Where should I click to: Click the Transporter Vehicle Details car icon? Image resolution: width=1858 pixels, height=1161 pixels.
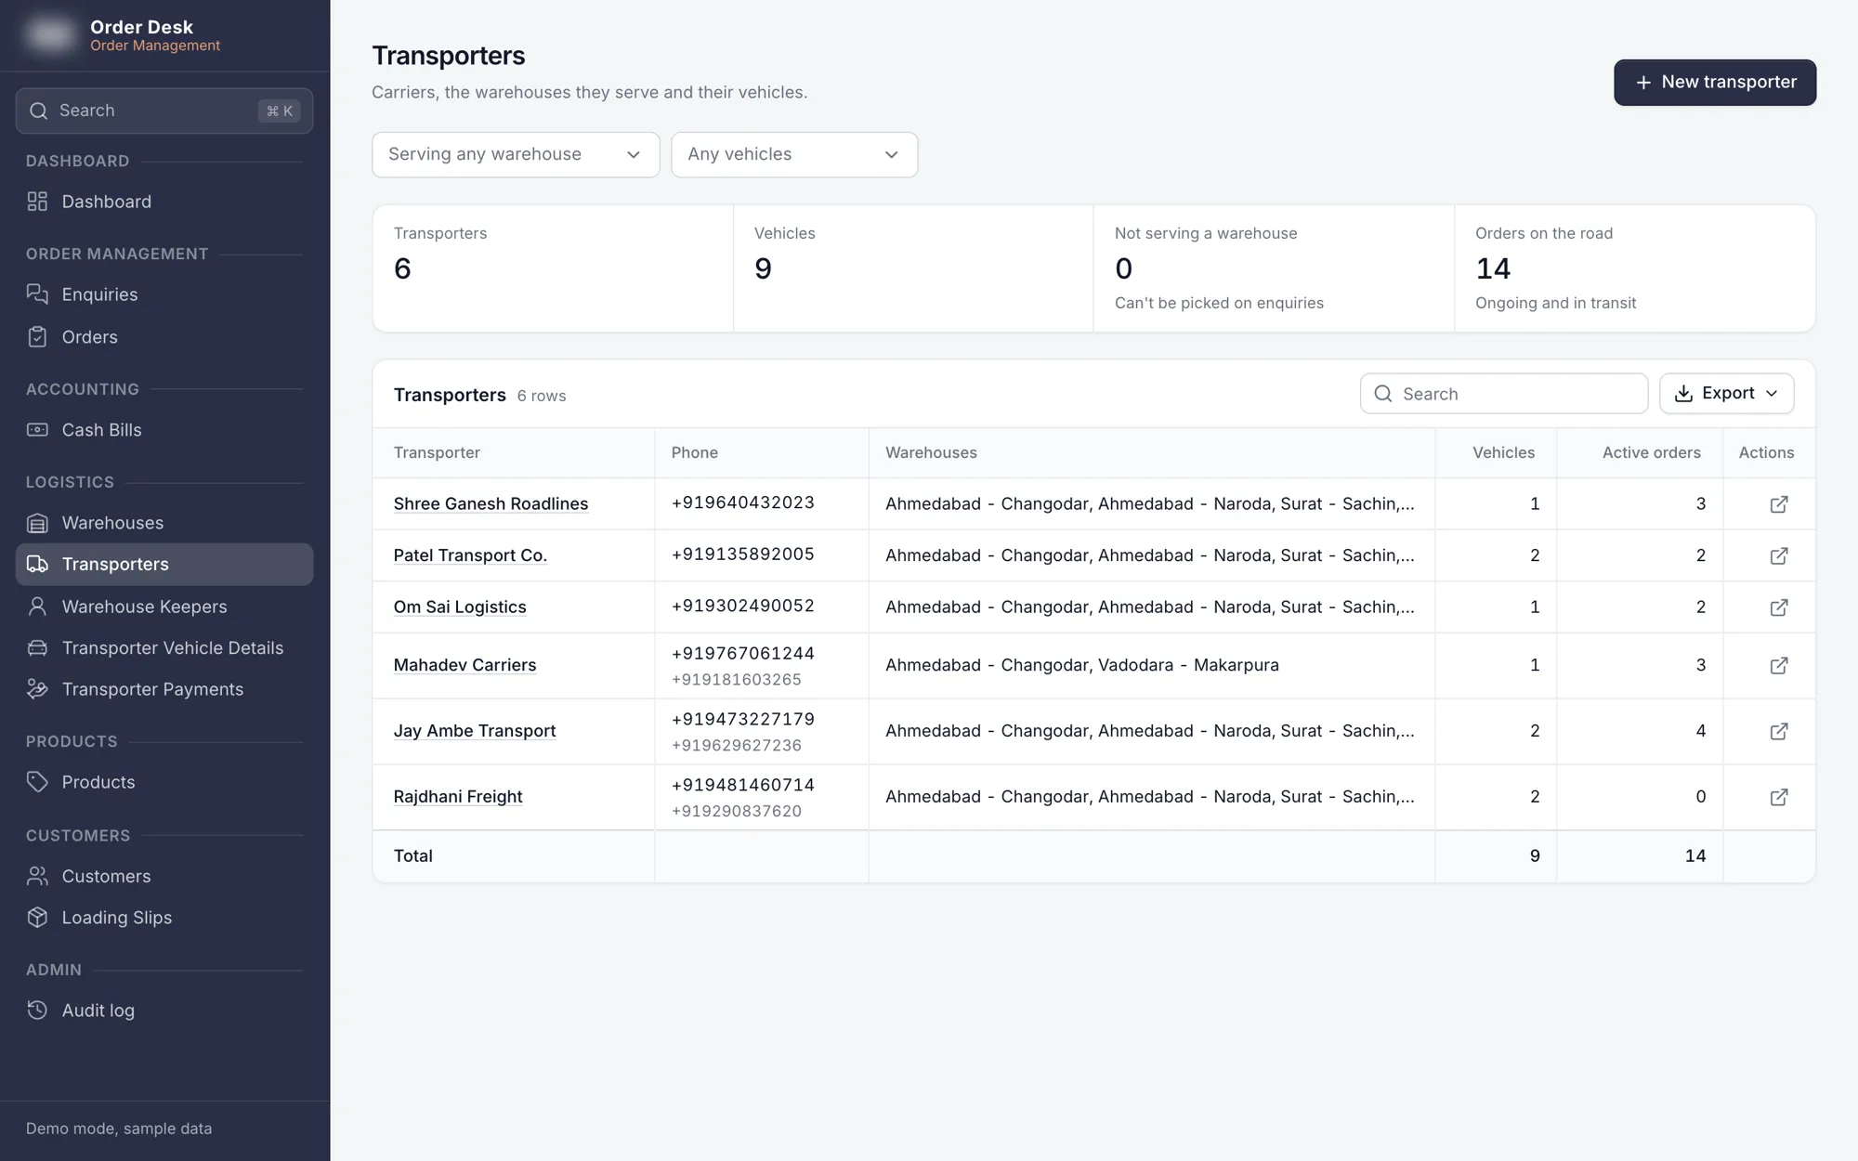tap(37, 648)
